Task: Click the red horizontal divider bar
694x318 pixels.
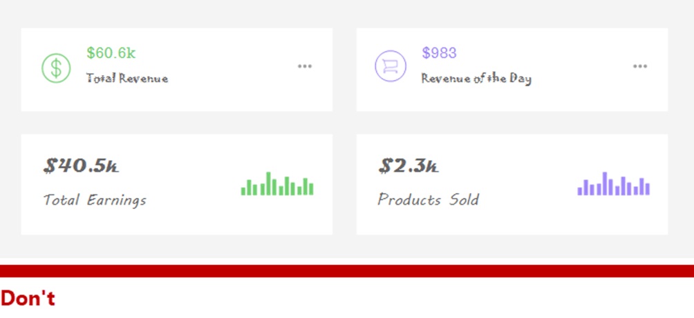Action: pyautogui.click(x=347, y=270)
